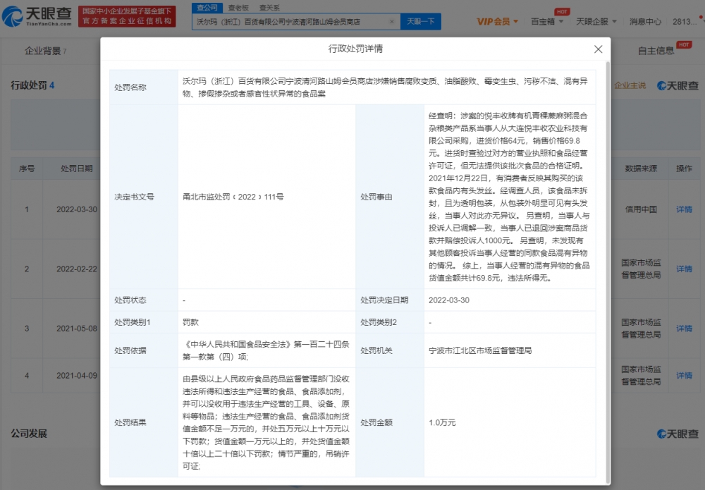Click the 序号 column header
Viewport: 705px width, 490px height.
pyautogui.click(x=27, y=169)
